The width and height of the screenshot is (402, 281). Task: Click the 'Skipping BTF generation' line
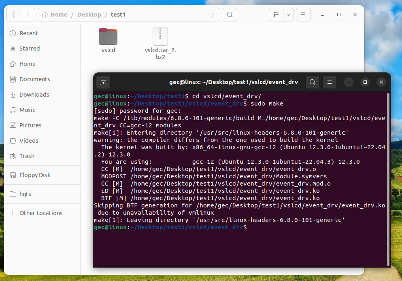[x=239, y=209]
